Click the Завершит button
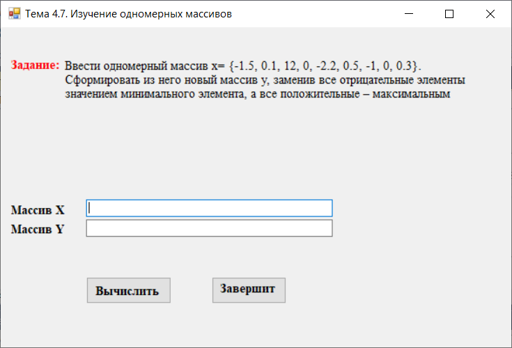The image size is (512, 348). (x=249, y=290)
